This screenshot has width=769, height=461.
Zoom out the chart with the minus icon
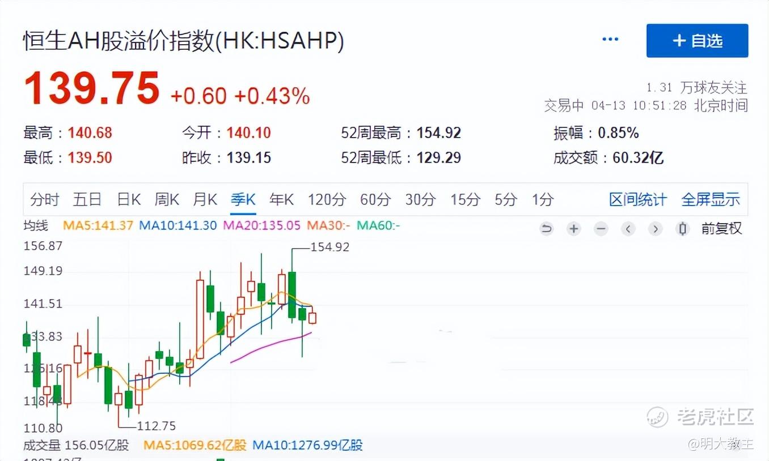pos(601,229)
